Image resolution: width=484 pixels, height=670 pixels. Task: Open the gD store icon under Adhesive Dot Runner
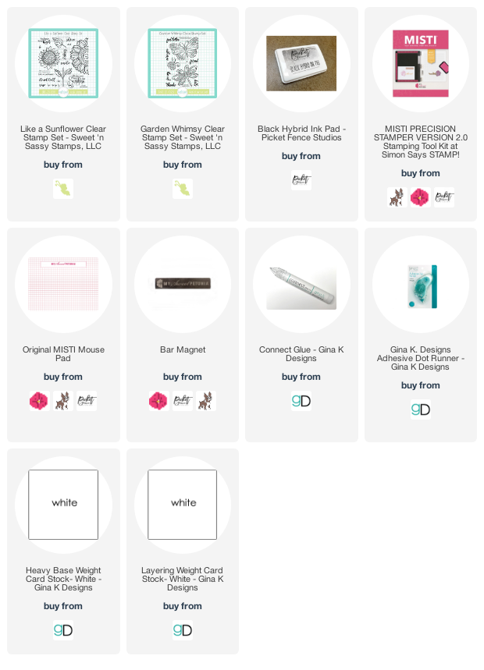(420, 409)
